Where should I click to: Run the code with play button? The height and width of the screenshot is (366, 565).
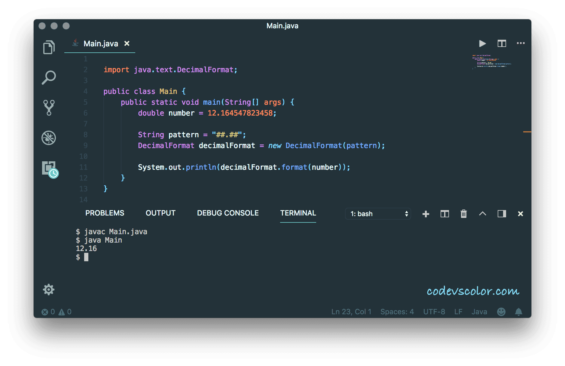point(482,44)
